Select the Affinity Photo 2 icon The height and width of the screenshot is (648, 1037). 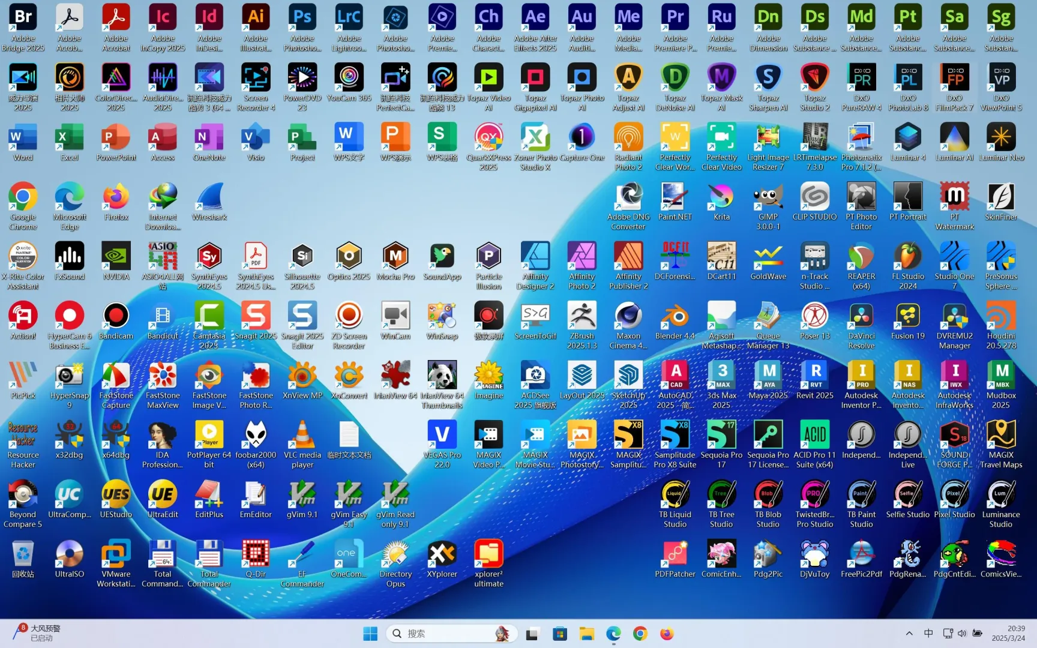582,265
